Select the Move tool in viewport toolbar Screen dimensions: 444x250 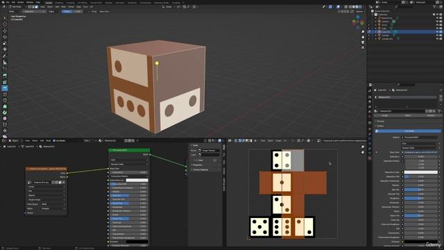5,31
